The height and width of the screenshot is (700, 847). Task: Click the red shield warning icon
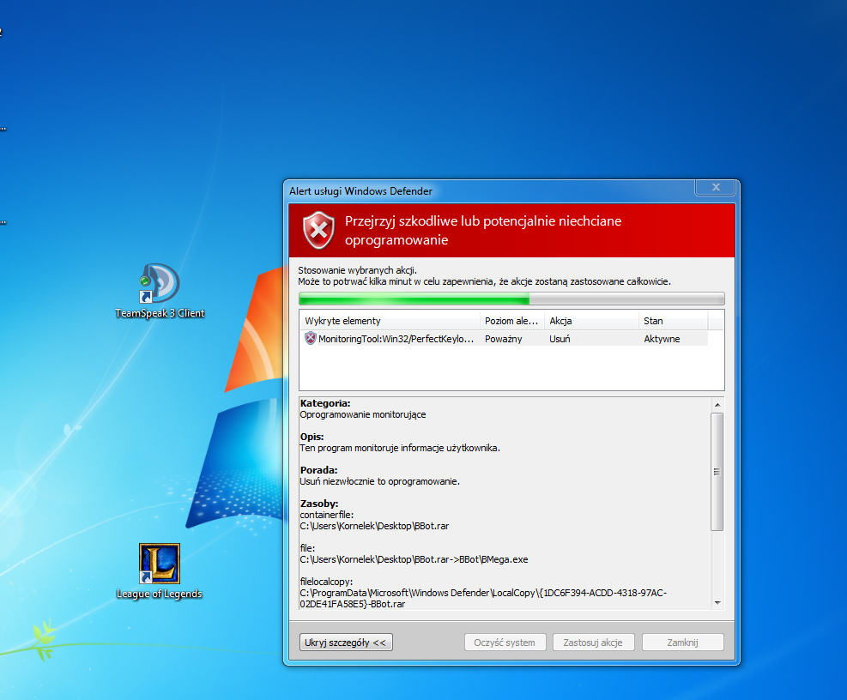point(318,230)
